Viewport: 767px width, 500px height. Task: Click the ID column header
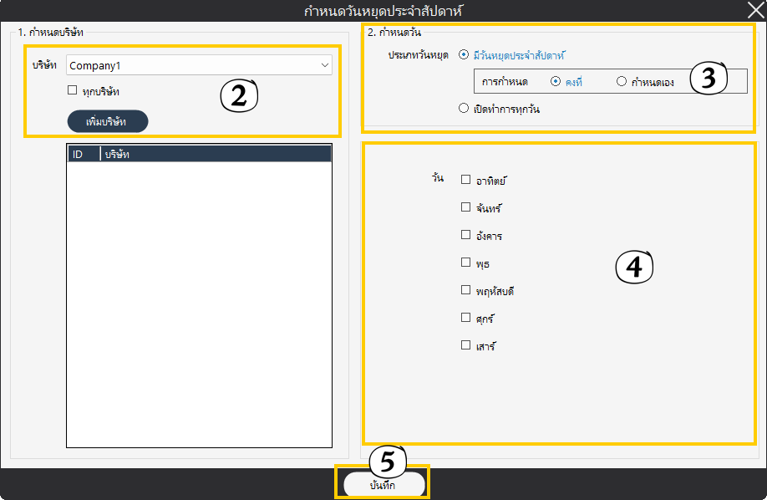(x=82, y=154)
